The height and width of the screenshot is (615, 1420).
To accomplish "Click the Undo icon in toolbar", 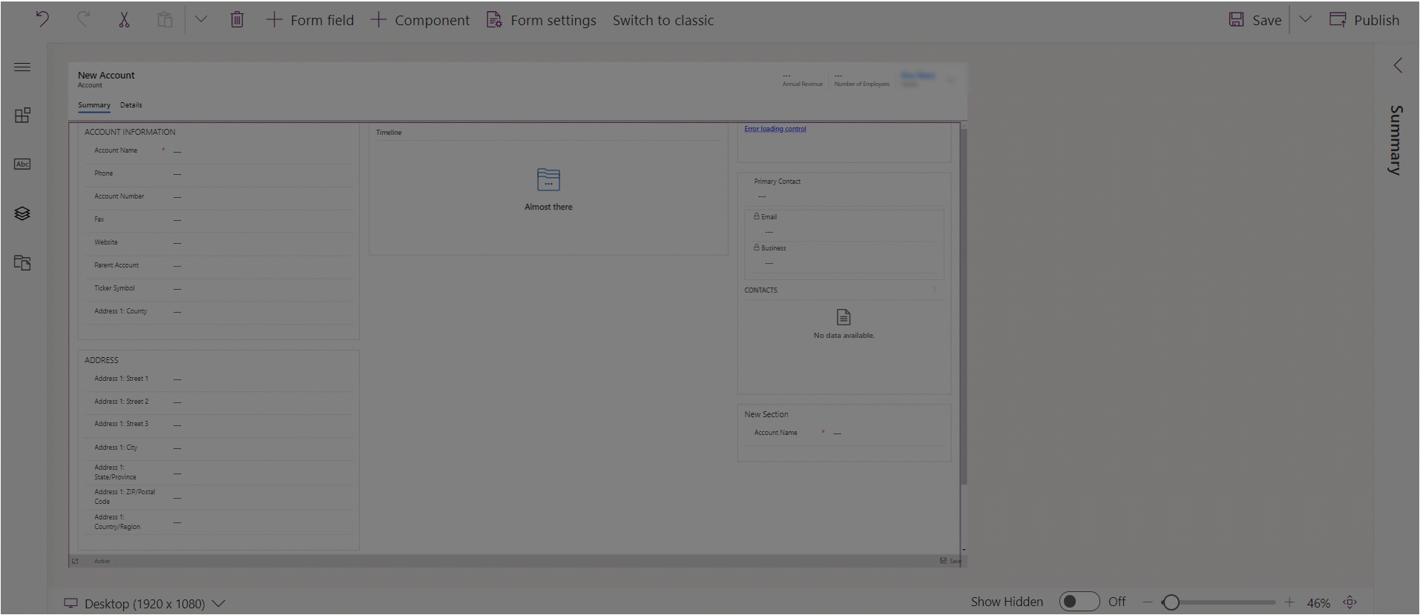I will pyautogui.click(x=42, y=19).
